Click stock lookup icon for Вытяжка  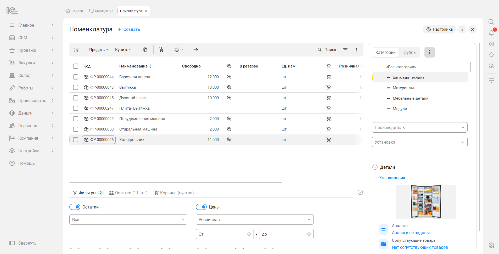229,87
